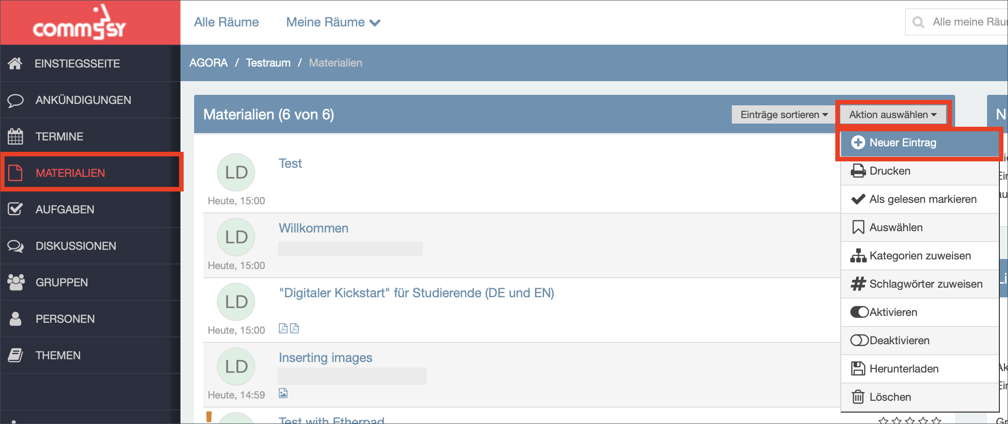Go to Testraum in breadcrumb
This screenshot has height=424, width=1008.
[268, 63]
